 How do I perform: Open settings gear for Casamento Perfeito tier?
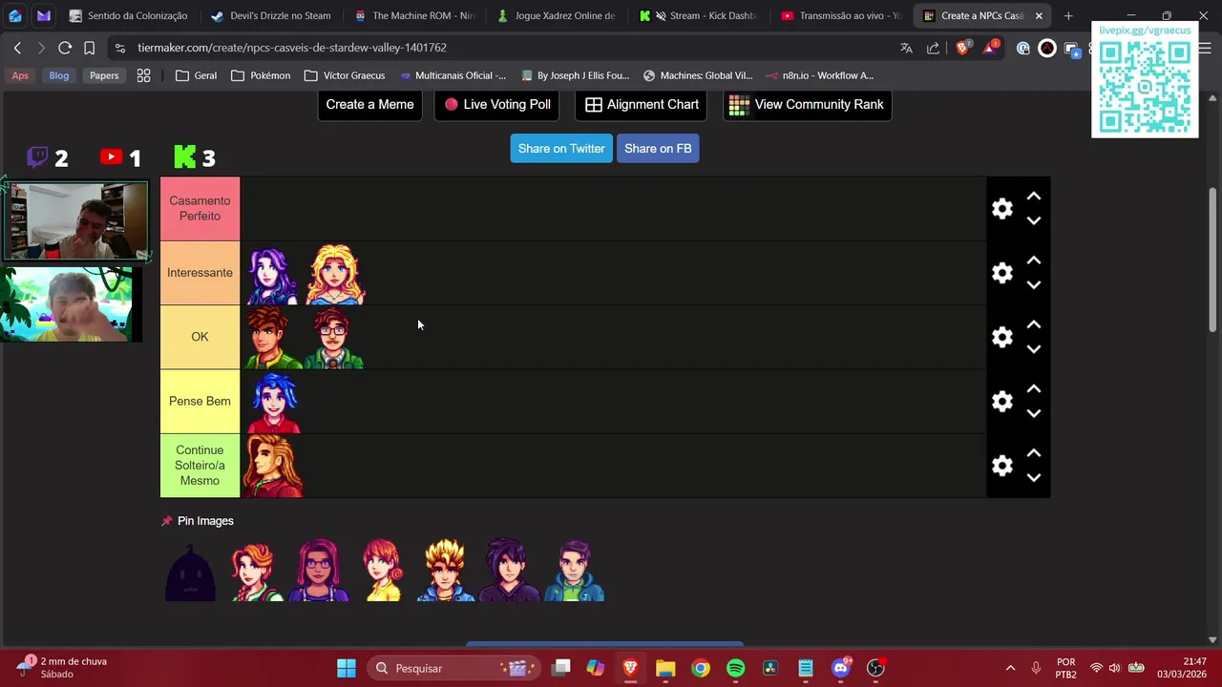tap(1001, 209)
